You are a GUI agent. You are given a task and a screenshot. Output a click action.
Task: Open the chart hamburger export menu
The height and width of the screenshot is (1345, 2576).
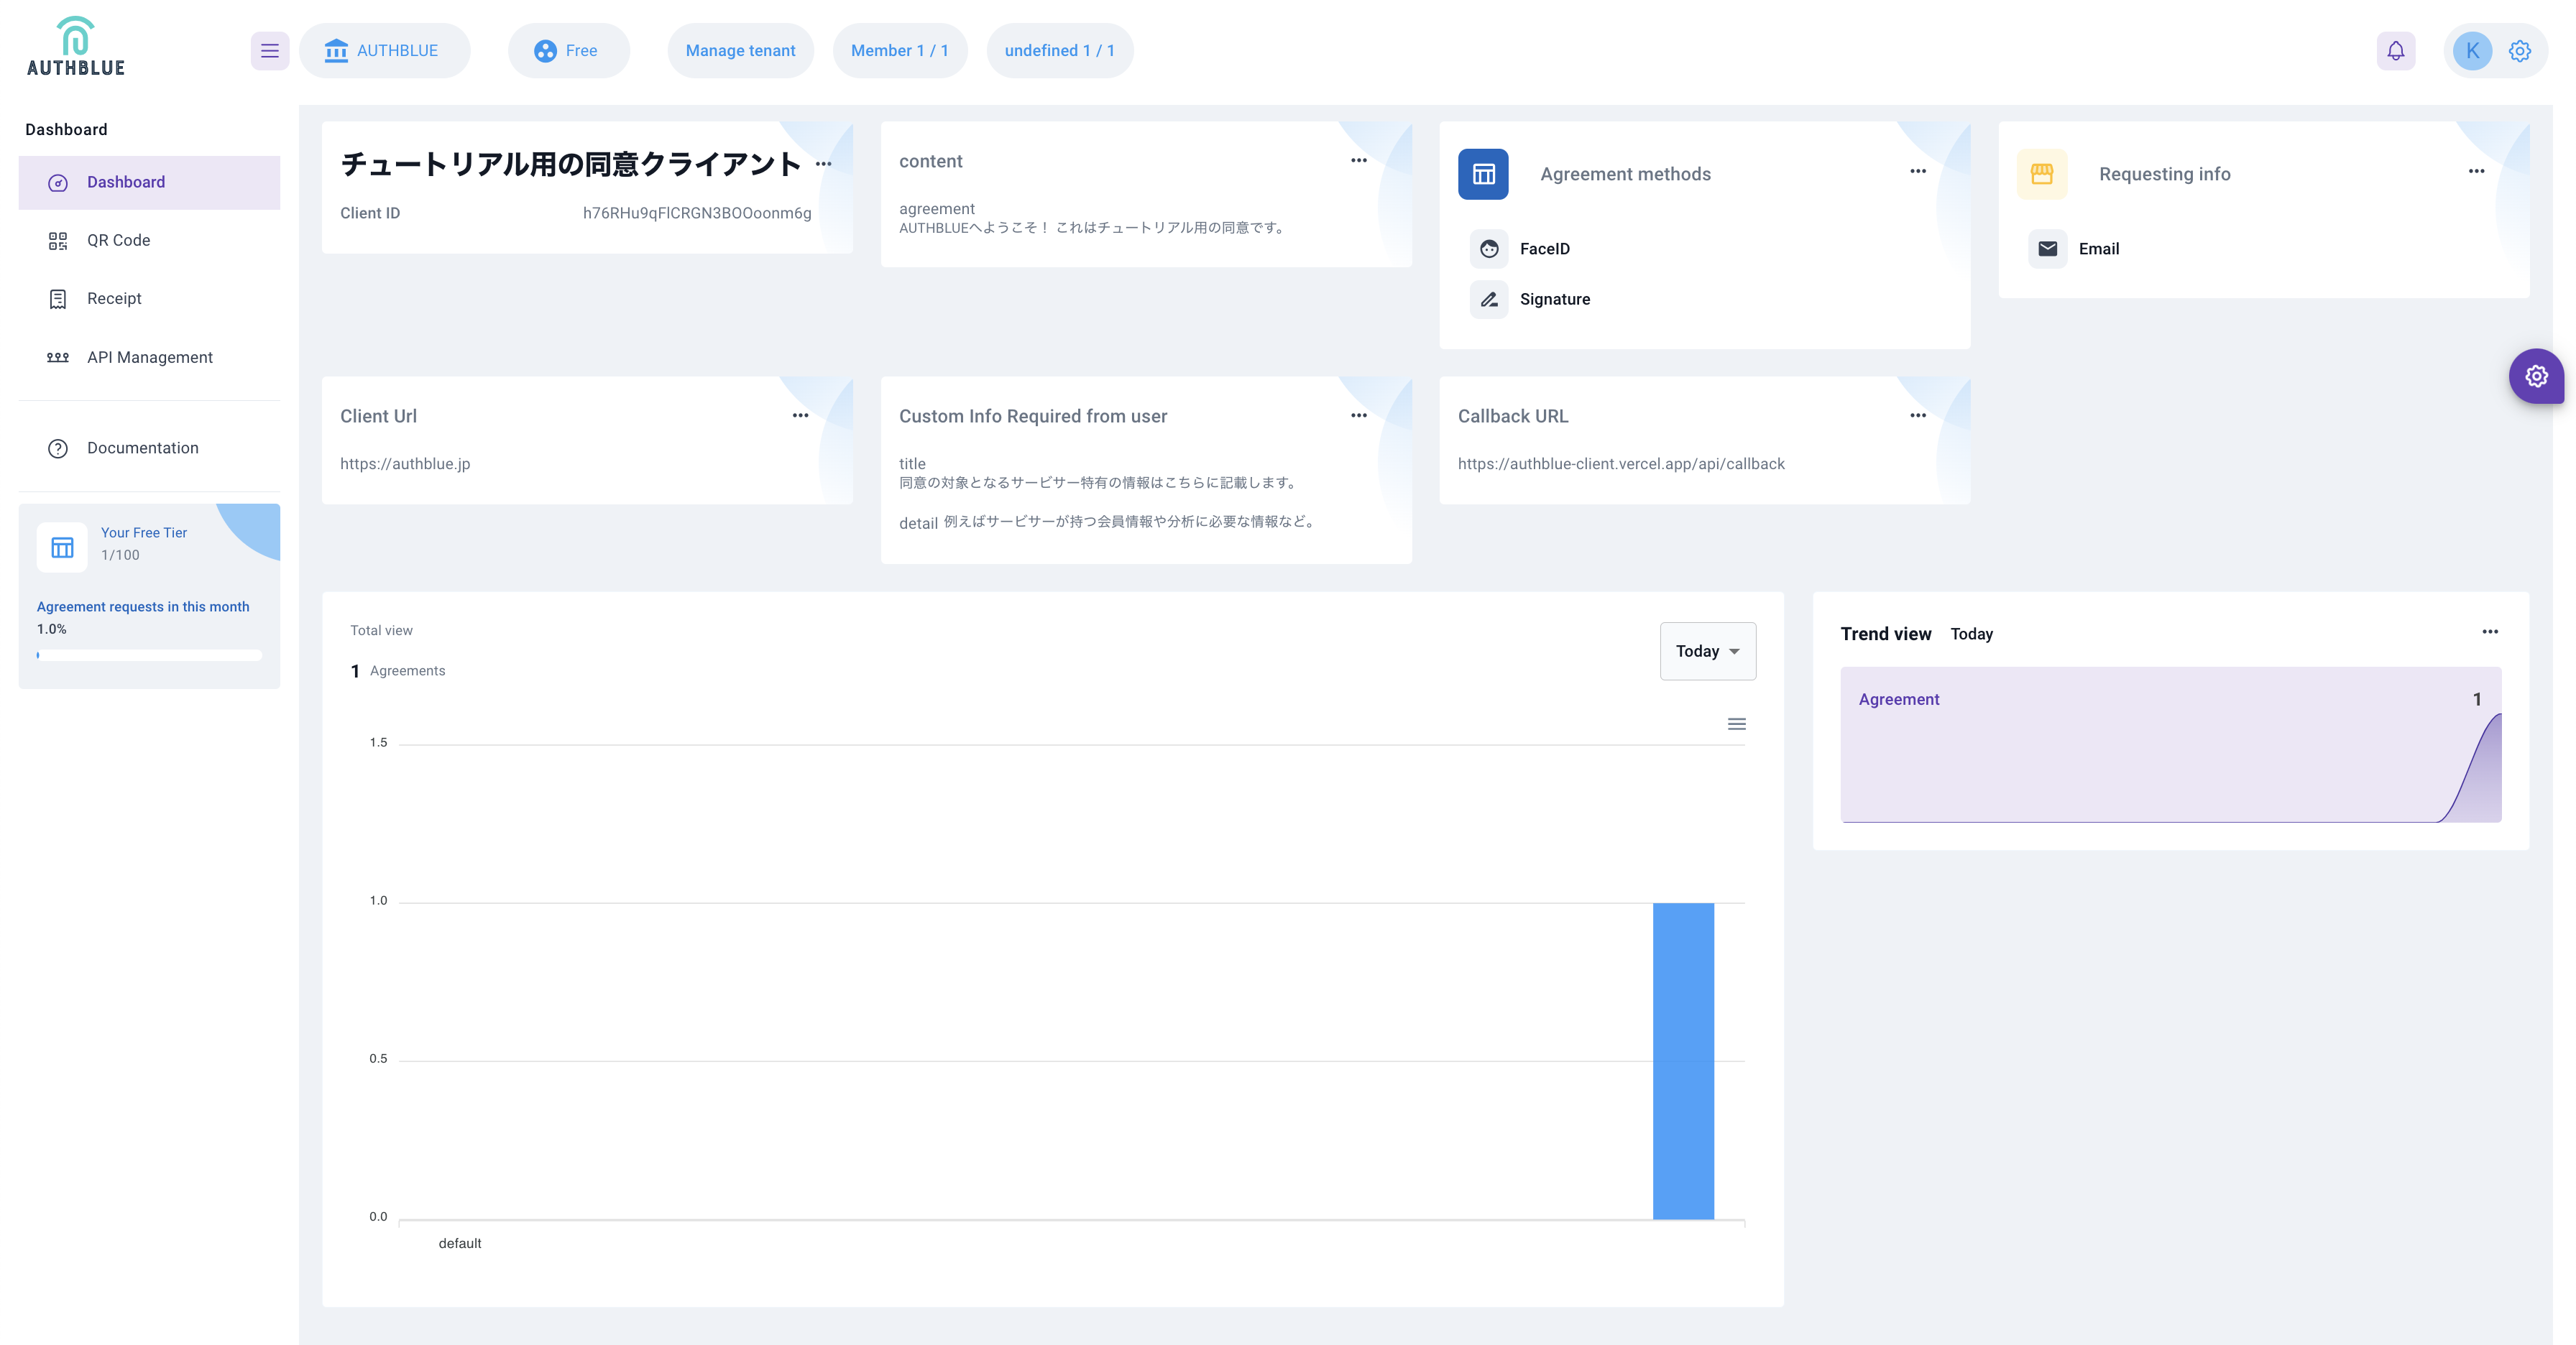pos(1736,724)
